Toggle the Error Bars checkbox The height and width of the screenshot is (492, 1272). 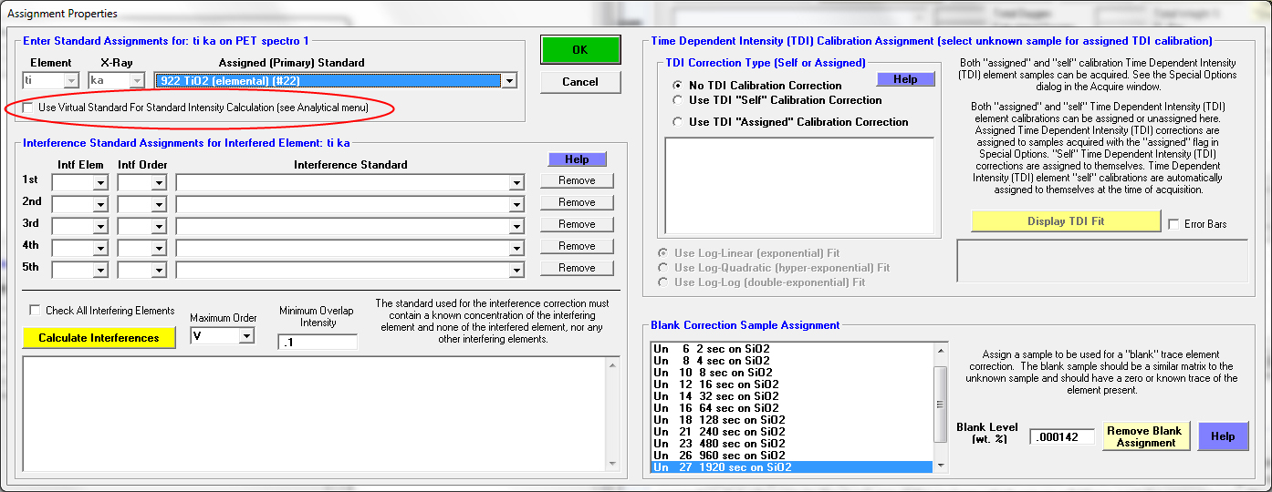pyautogui.click(x=1173, y=224)
